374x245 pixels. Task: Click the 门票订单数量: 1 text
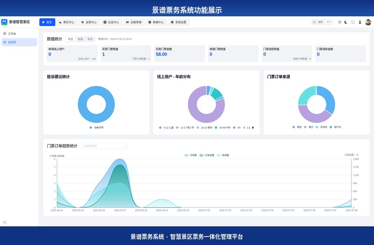point(141,59)
